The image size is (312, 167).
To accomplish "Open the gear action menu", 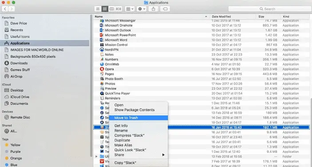I will coord(142,9).
